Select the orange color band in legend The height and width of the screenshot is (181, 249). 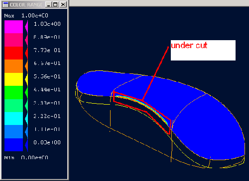coord(13,66)
